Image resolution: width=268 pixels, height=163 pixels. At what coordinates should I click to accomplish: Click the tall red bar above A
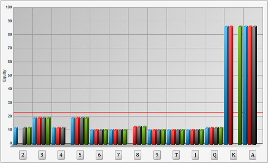250,85
